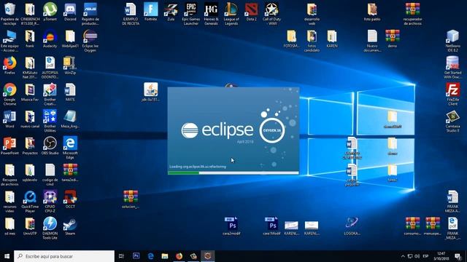Screen dimensions: 467x262
Task: Open the Windows Start menu
Action: (x=7, y=256)
